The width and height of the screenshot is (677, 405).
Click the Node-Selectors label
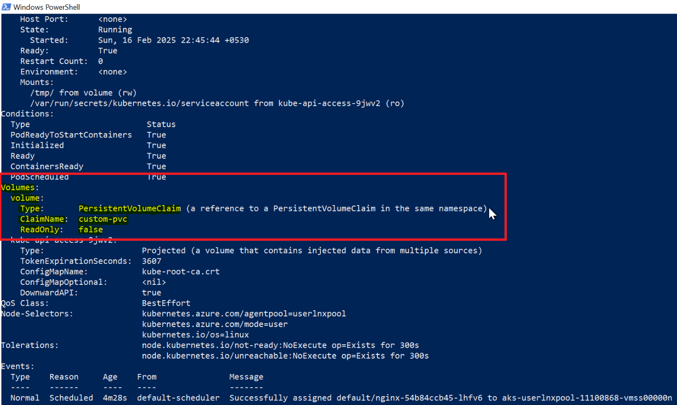(x=37, y=314)
